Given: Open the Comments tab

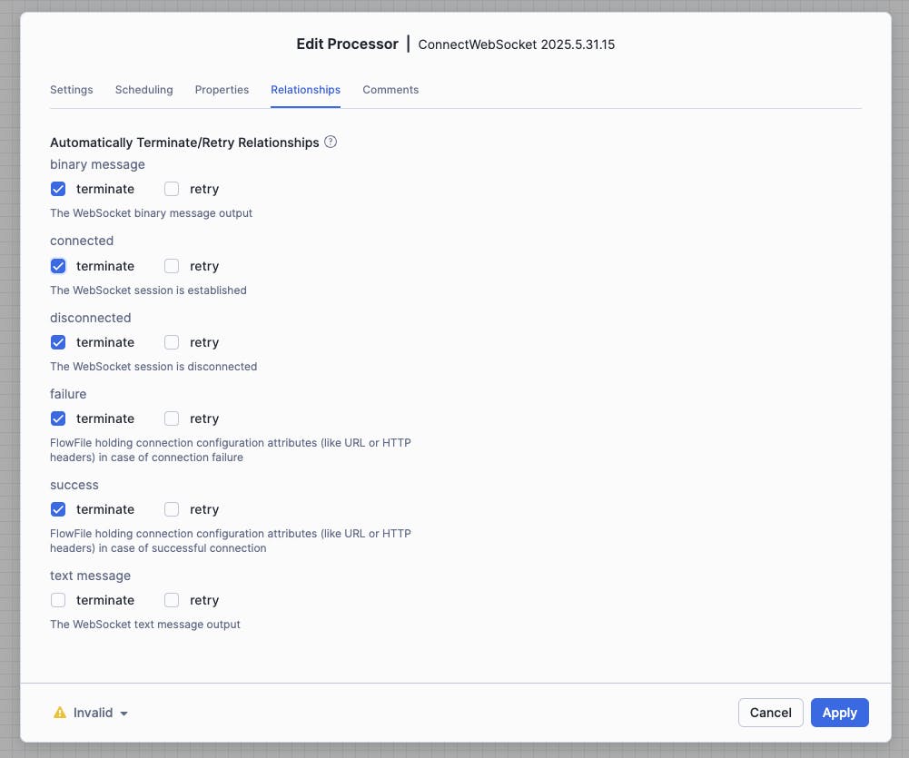Looking at the screenshot, I should 390,90.
